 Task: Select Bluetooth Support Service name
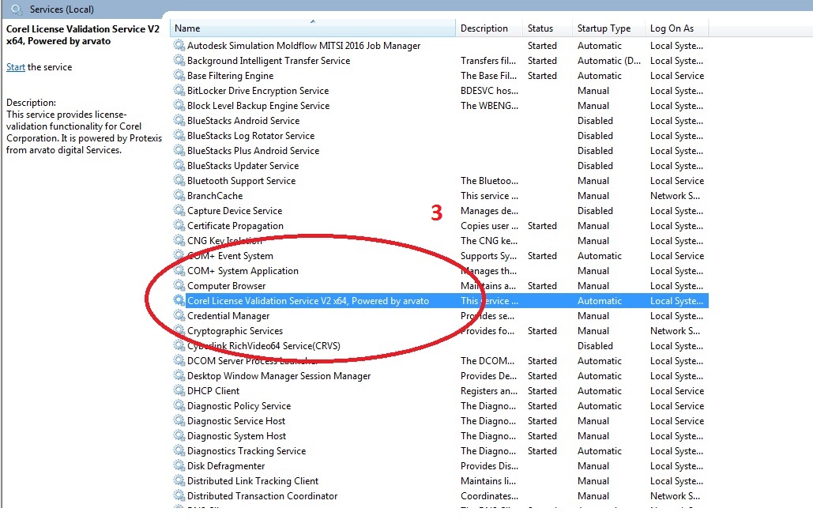[241, 181]
